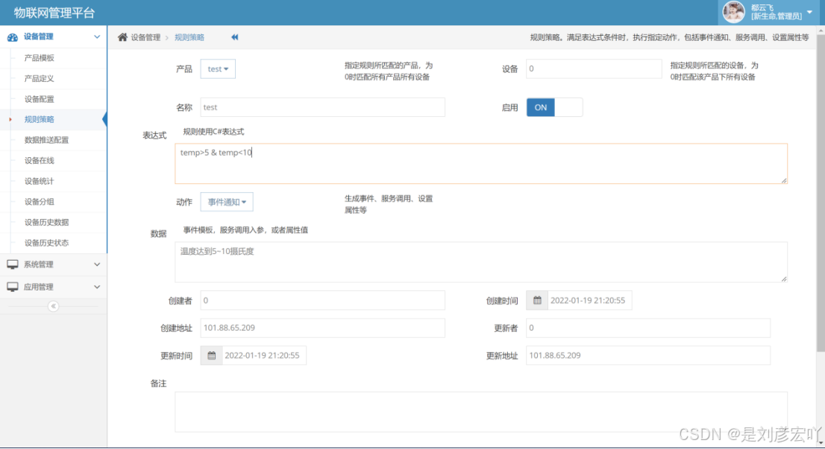Open the user account dropdown arrow
Image resolution: width=825 pixels, height=449 pixels.
810,12
